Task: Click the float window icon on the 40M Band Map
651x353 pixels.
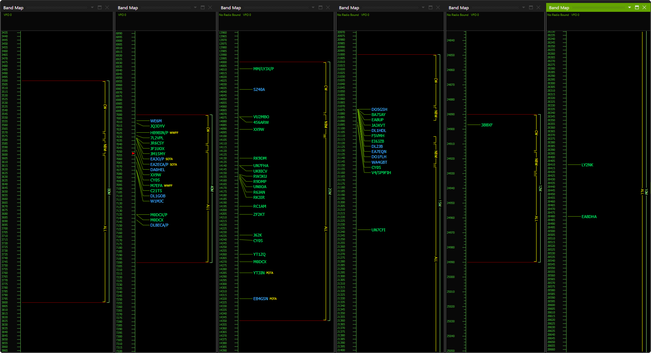Action: click(x=202, y=7)
